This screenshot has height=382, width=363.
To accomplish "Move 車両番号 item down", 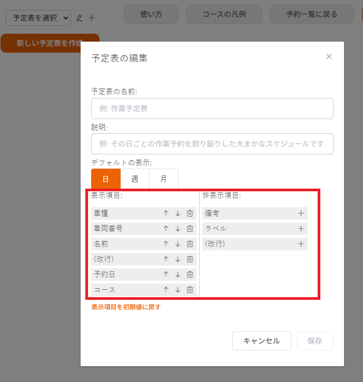I will (178, 229).
